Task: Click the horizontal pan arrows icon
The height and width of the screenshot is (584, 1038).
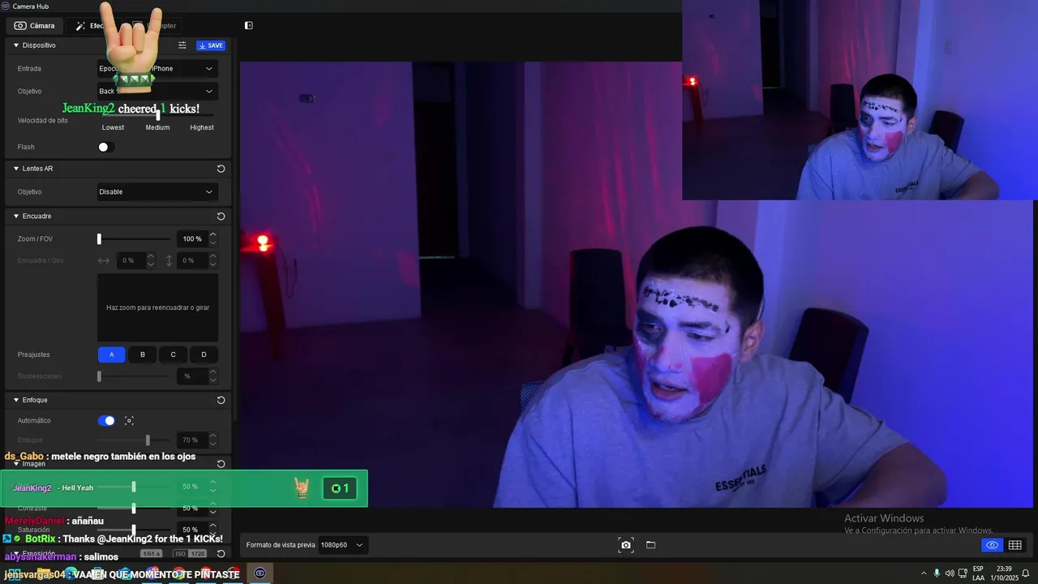Action: pyautogui.click(x=104, y=260)
